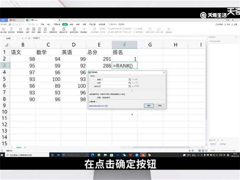Viewport: 240px width, 180px height.
Task: Click the vertical scrollbar at the sheet's right
Action: (x=206, y=81)
